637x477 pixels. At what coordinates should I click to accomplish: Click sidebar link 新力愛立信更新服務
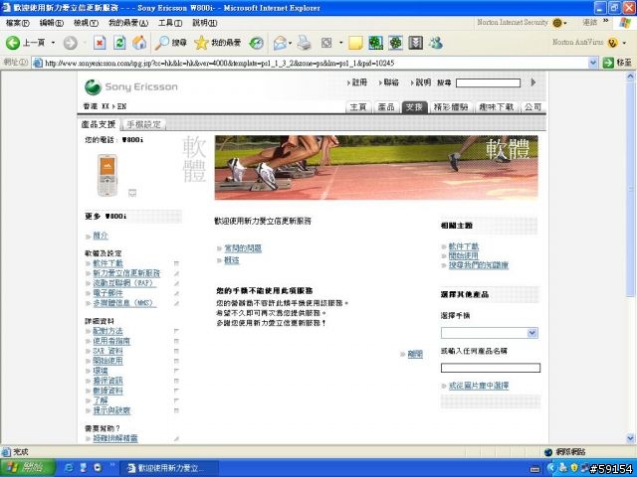(126, 273)
